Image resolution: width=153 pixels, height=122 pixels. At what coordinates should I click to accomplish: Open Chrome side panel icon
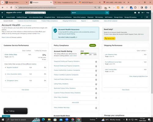pos(142,8)
